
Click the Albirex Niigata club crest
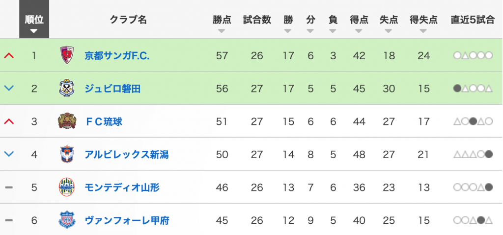[x=67, y=155]
